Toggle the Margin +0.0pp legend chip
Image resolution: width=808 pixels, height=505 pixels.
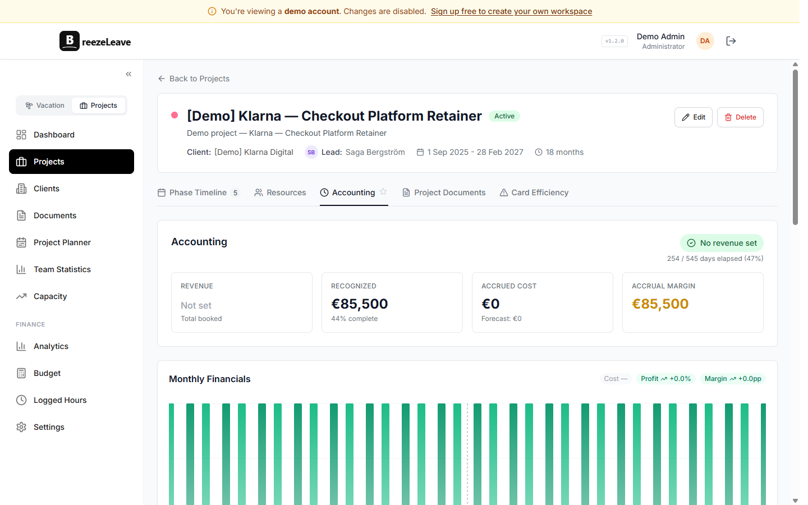click(733, 379)
